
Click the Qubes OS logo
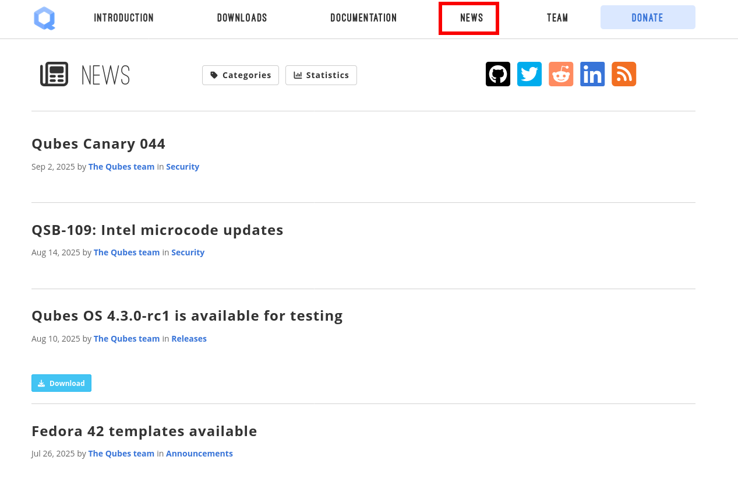coord(44,18)
